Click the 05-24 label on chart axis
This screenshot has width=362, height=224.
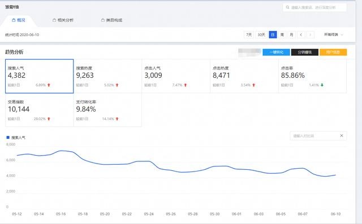(149, 214)
